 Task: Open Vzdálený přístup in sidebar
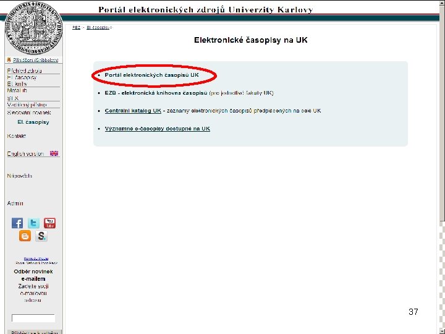[27, 105]
